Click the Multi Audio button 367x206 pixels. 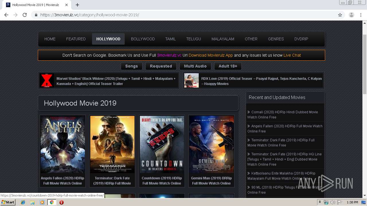click(x=195, y=66)
